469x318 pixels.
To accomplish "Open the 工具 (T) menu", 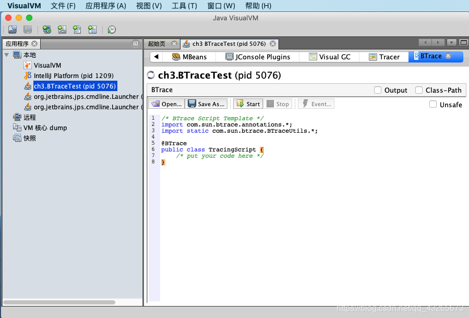I will tap(184, 6).
